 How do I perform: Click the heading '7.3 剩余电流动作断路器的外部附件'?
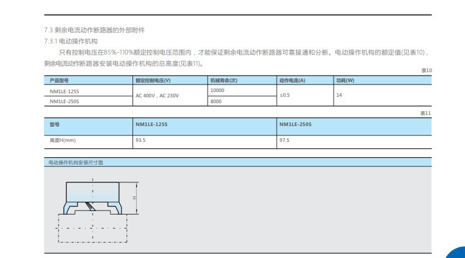[x=94, y=30]
